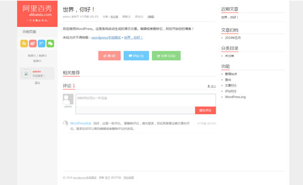Open the 管理站点 link
The width and height of the screenshot is (303, 185).
(231, 74)
